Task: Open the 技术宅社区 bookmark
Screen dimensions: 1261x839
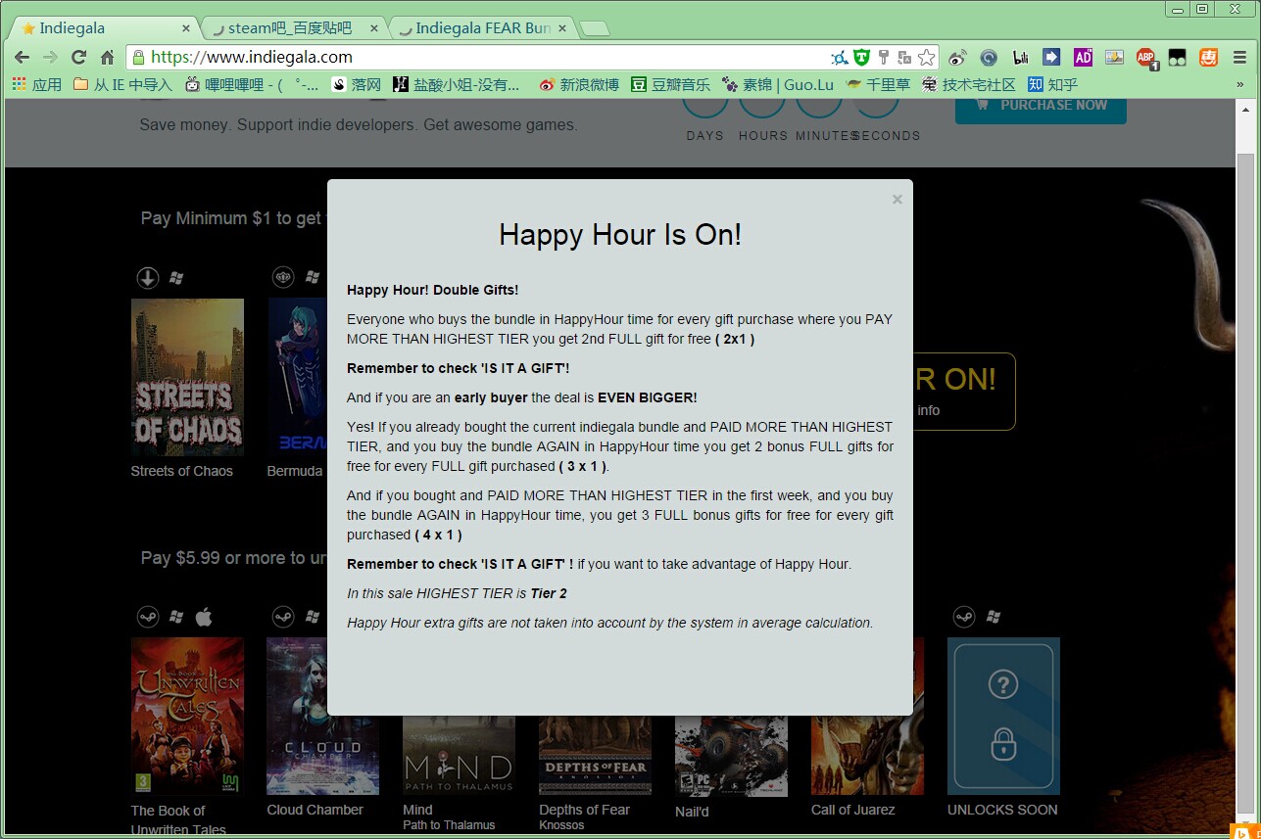Action: point(969,85)
